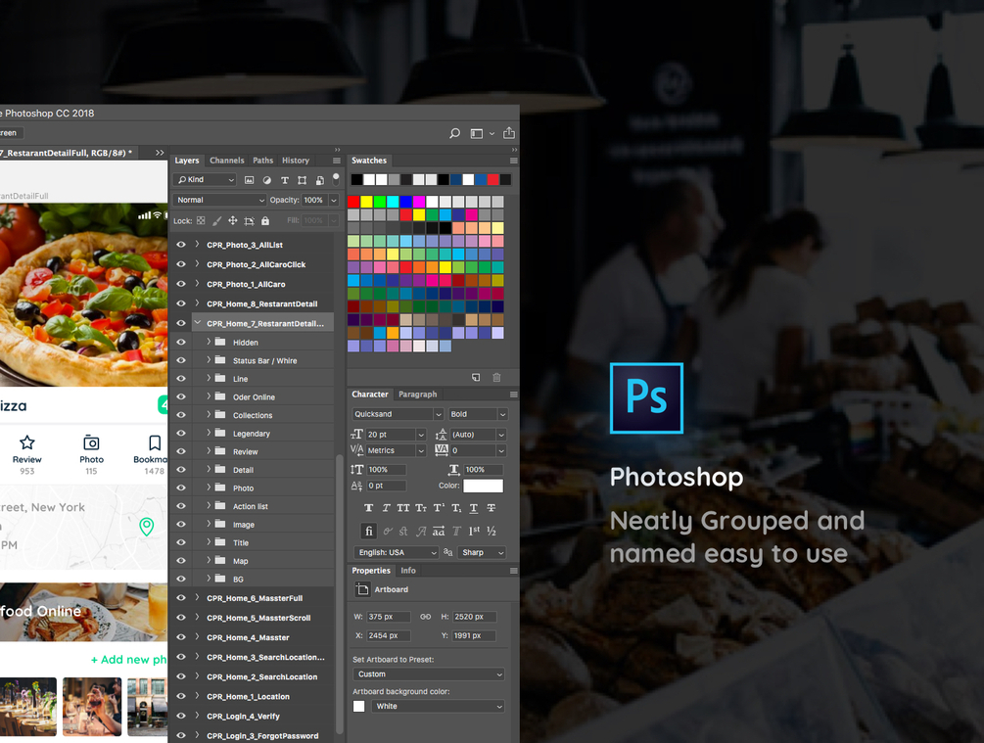Apply Small Caps text style icon
This screenshot has width=984, height=743.
[x=420, y=508]
